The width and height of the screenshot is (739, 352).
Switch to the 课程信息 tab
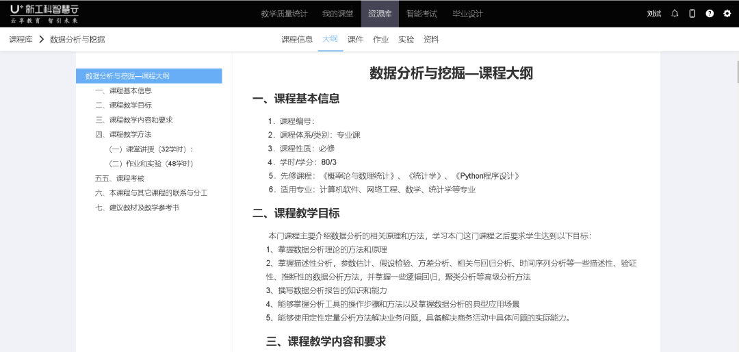(297, 40)
